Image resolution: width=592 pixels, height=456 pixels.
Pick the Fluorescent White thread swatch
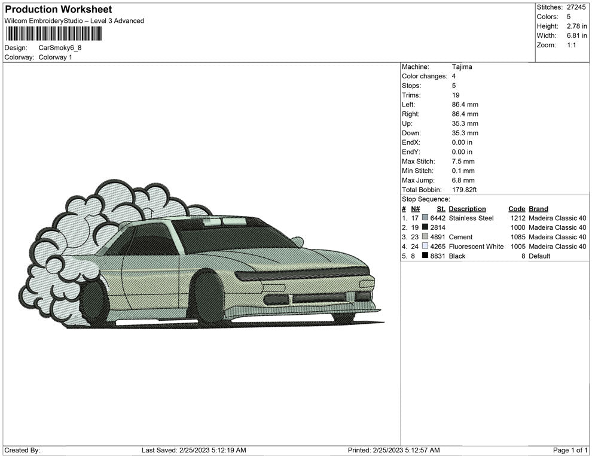[x=425, y=247]
